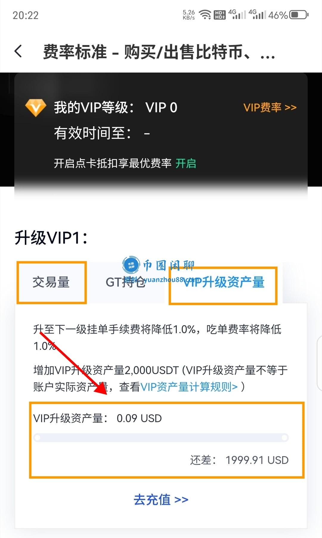Switch to the 交易量 tab

tap(51, 282)
